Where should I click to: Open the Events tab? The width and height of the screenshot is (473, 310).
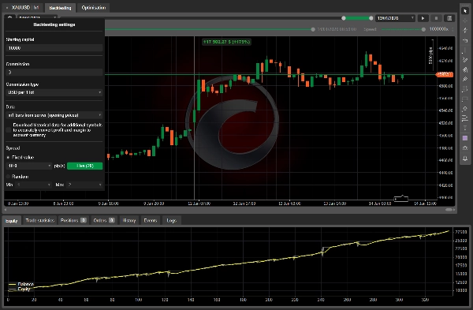point(151,220)
